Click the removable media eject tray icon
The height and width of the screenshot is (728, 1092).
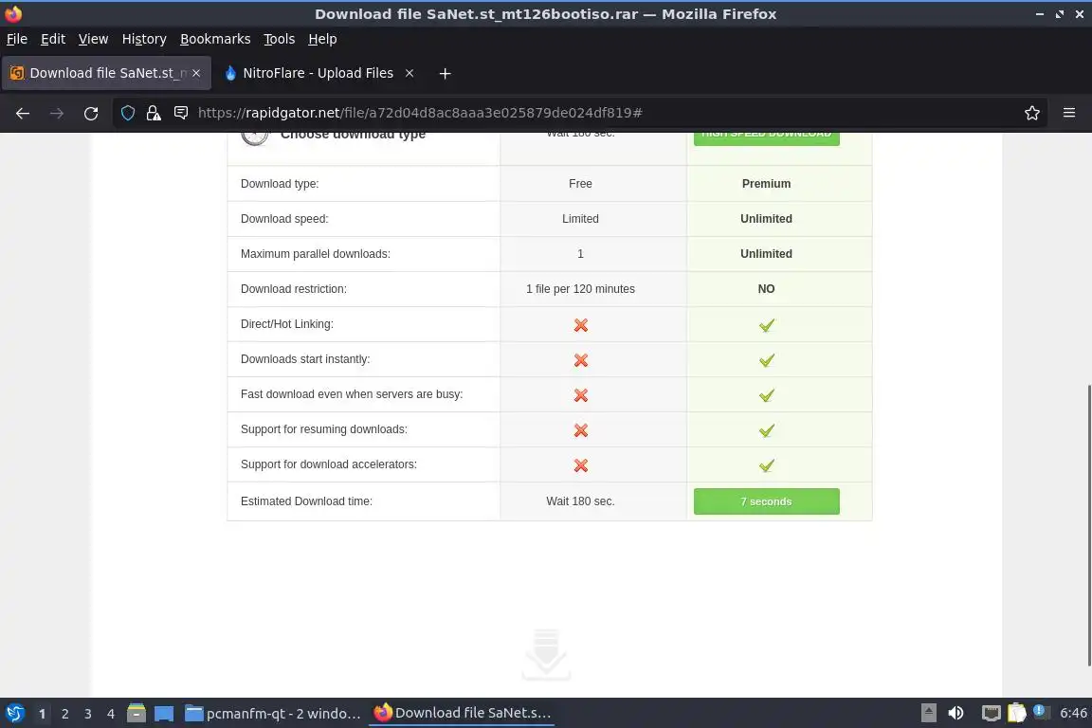click(x=928, y=713)
